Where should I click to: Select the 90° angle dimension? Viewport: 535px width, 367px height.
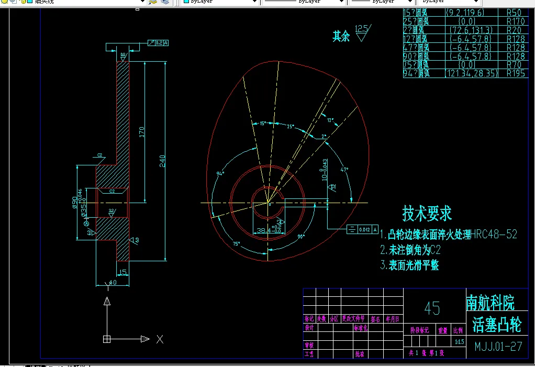(301, 237)
